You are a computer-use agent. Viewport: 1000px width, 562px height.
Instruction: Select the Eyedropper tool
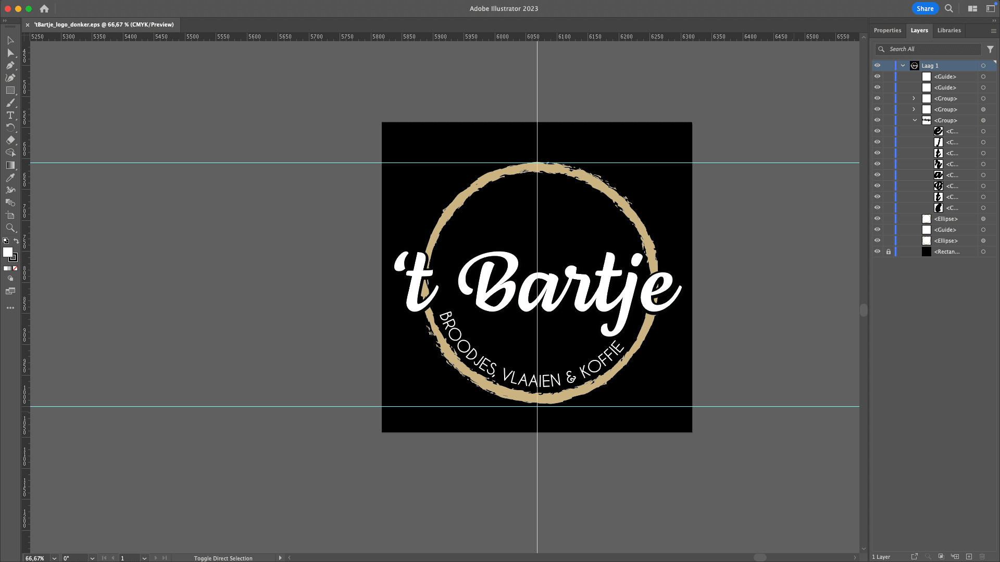(10, 178)
